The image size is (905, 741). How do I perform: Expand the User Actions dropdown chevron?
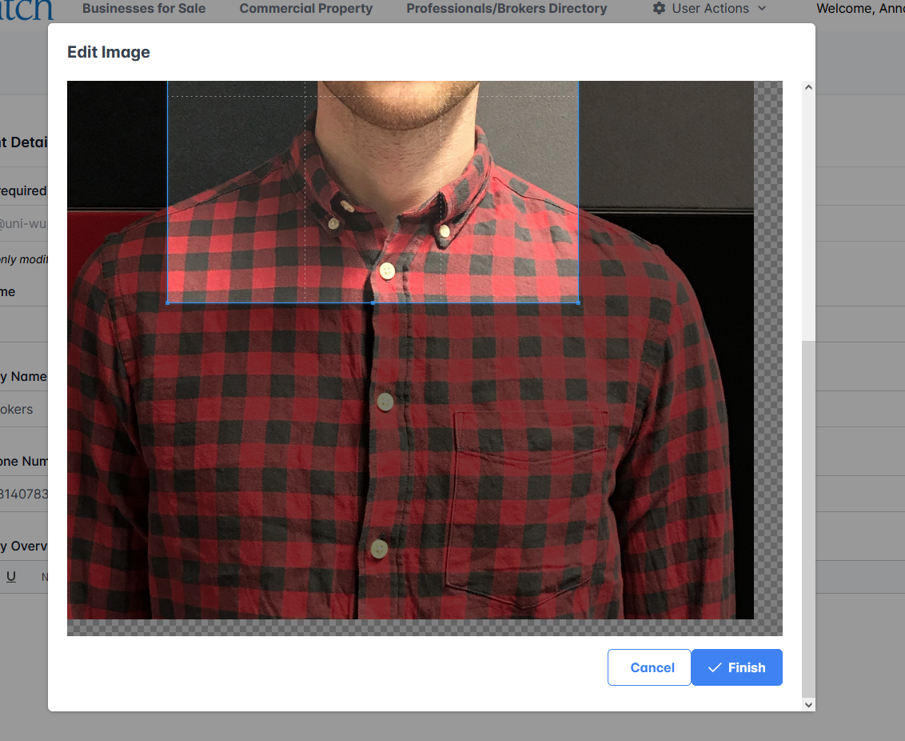pyautogui.click(x=761, y=9)
